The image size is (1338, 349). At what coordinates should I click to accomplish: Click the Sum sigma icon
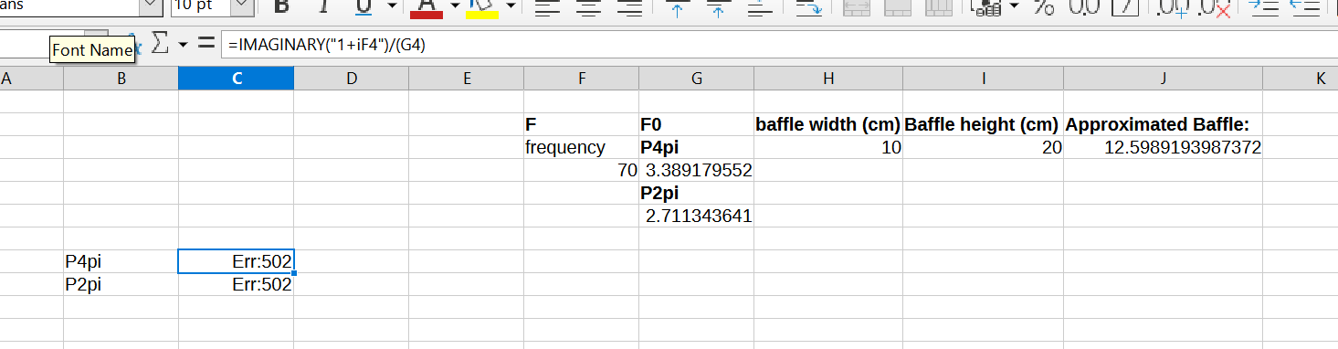[161, 43]
